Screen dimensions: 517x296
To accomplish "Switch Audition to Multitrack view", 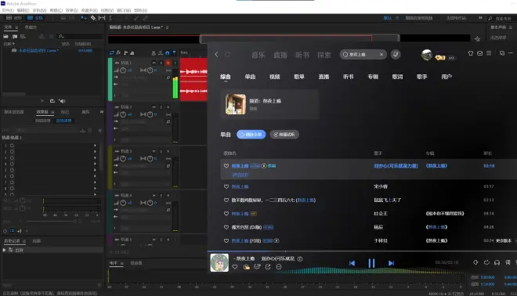I will [x=35, y=18].
